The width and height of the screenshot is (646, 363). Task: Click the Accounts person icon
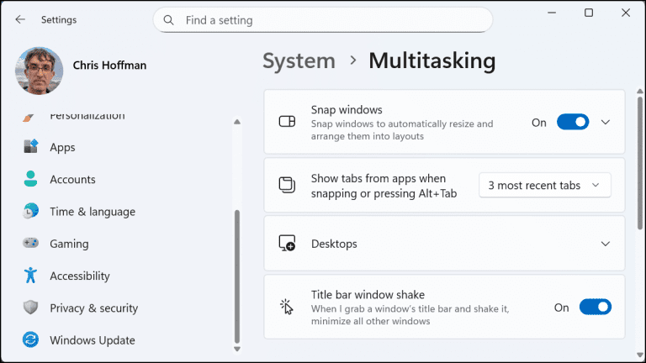(31, 179)
